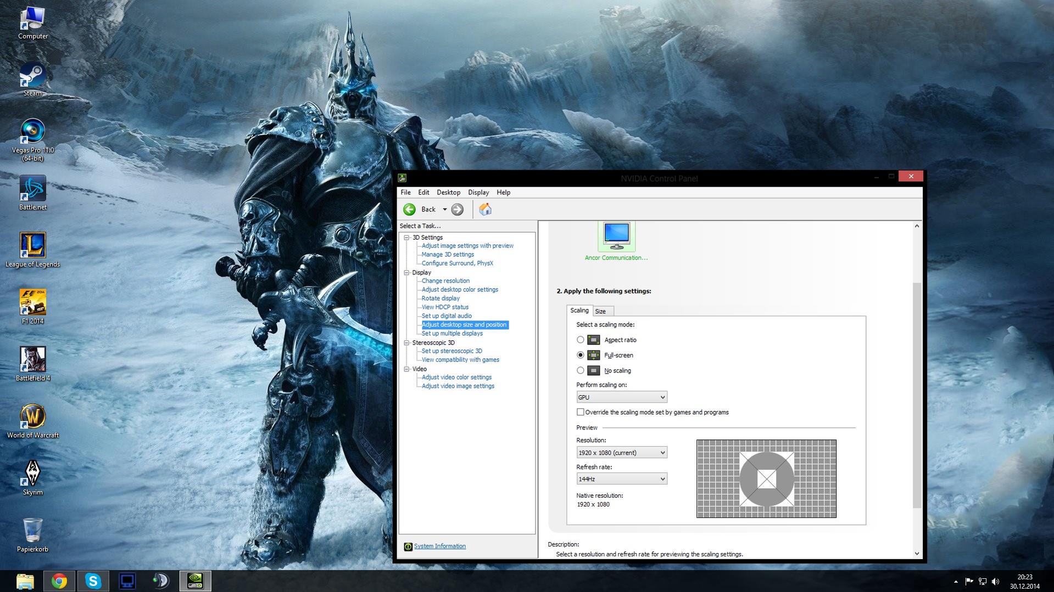Open Set up multiple displays task
The width and height of the screenshot is (1054, 592).
pyautogui.click(x=452, y=334)
